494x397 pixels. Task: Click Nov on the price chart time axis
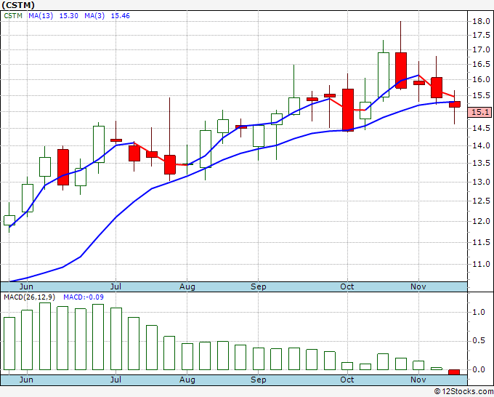click(x=418, y=286)
